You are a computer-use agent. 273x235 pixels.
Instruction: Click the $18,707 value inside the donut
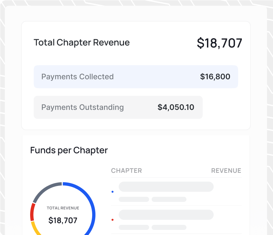coord(63,220)
